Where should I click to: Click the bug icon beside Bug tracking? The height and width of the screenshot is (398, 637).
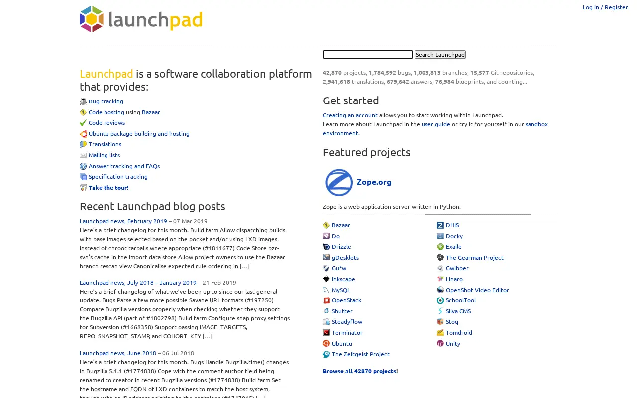[83, 101]
